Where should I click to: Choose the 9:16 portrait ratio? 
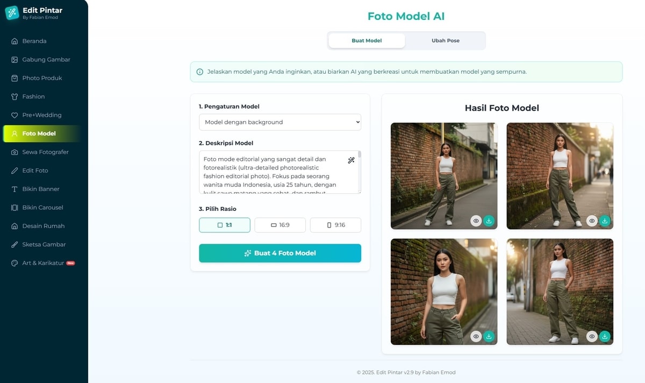[x=335, y=225]
